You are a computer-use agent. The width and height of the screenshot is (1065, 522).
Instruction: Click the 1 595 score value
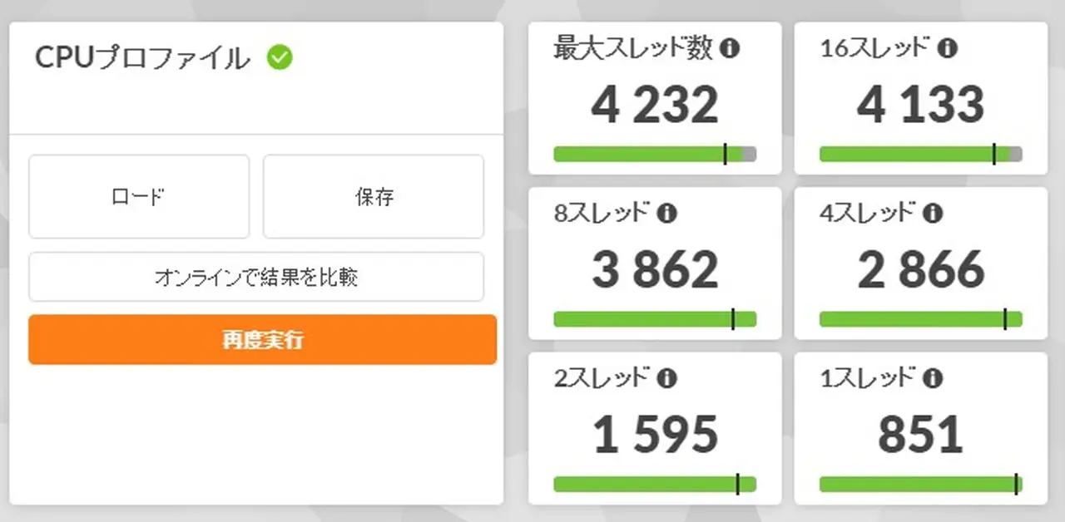click(x=655, y=436)
